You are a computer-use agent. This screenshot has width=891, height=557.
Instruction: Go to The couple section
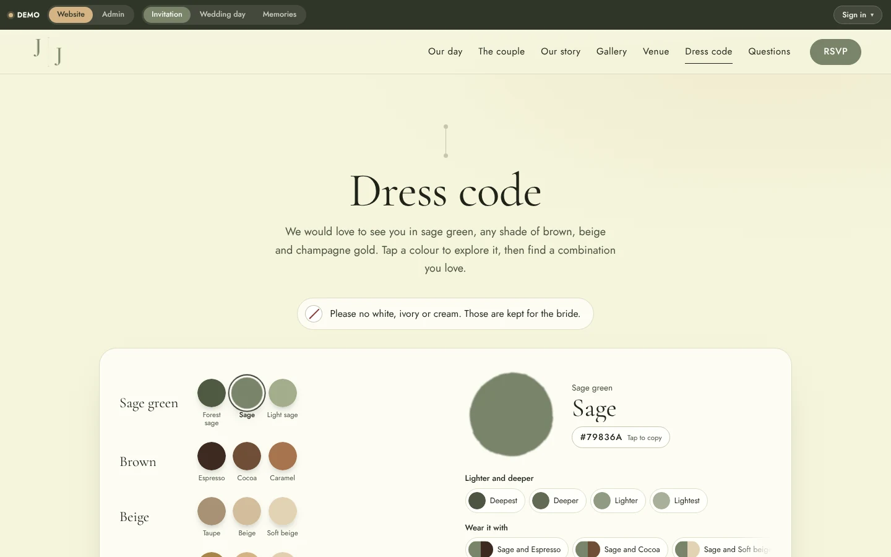click(501, 51)
